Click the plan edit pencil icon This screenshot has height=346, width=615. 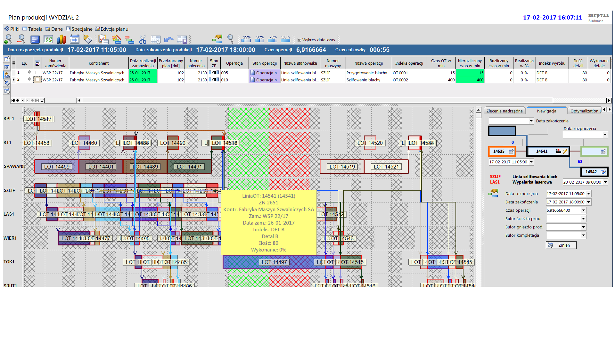(x=117, y=39)
